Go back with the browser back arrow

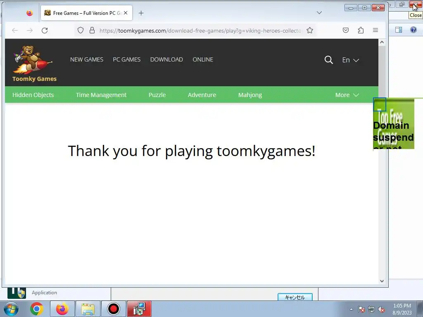pyautogui.click(x=15, y=31)
